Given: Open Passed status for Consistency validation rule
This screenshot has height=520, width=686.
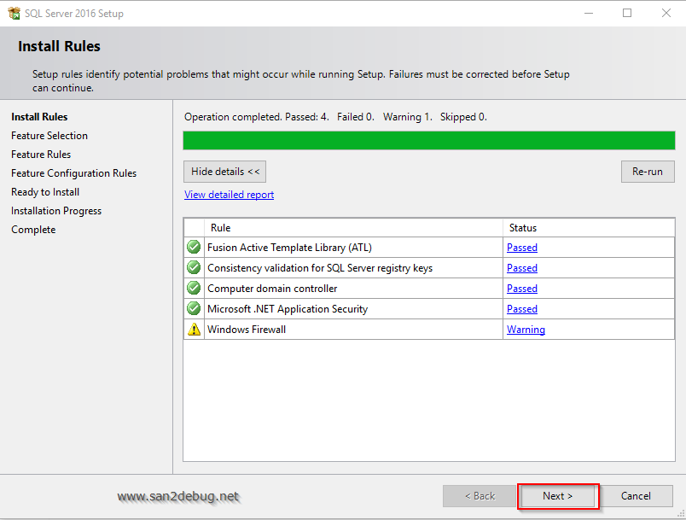Looking at the screenshot, I should [522, 268].
